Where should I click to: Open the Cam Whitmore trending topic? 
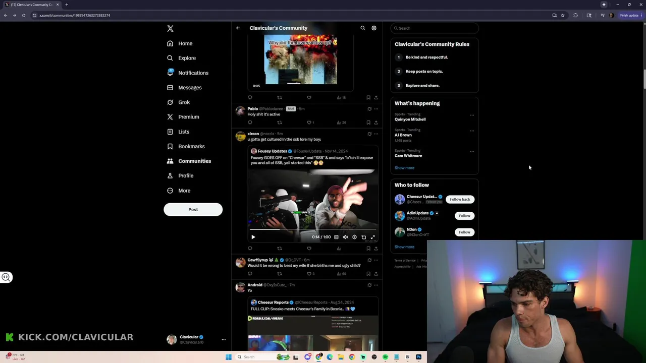[408, 156]
